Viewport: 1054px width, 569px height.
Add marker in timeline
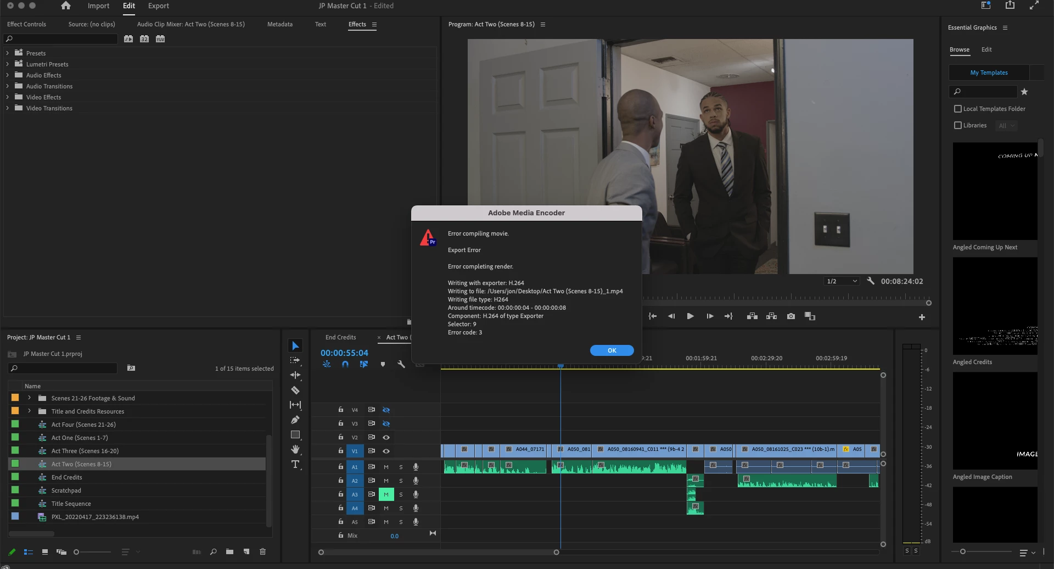click(383, 364)
